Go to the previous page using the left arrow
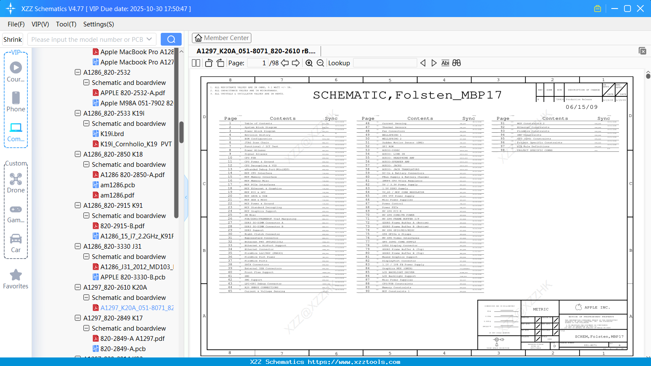The image size is (651, 366). (x=285, y=63)
